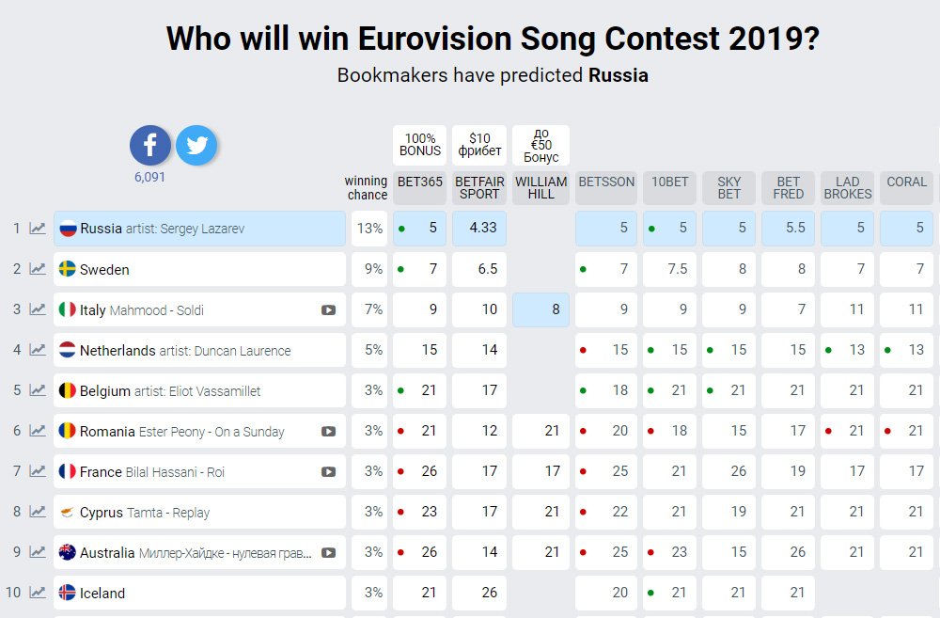Viewport: 940px width, 618px height.
Task: Click Italy's William Hill odds of 8
Action: coord(540,309)
